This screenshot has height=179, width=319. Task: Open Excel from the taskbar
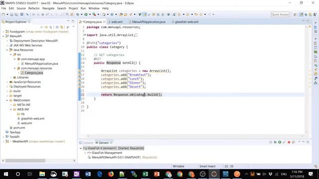coord(145,174)
